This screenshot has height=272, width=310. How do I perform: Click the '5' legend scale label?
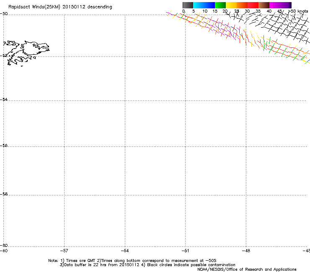pos(194,11)
